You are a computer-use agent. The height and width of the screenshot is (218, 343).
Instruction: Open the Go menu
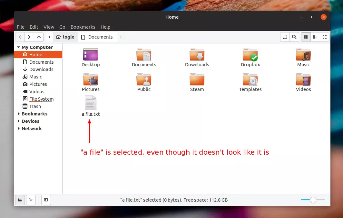click(62, 27)
